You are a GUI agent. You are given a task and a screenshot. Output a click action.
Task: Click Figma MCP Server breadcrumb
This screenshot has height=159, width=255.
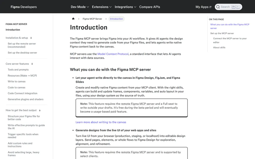92,19
